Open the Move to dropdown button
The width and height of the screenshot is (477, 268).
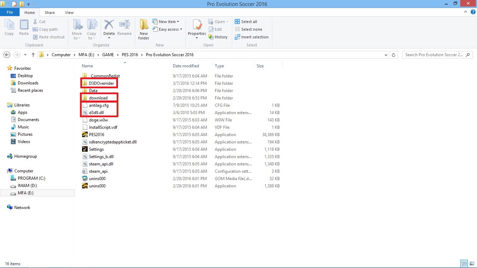[x=77, y=30]
